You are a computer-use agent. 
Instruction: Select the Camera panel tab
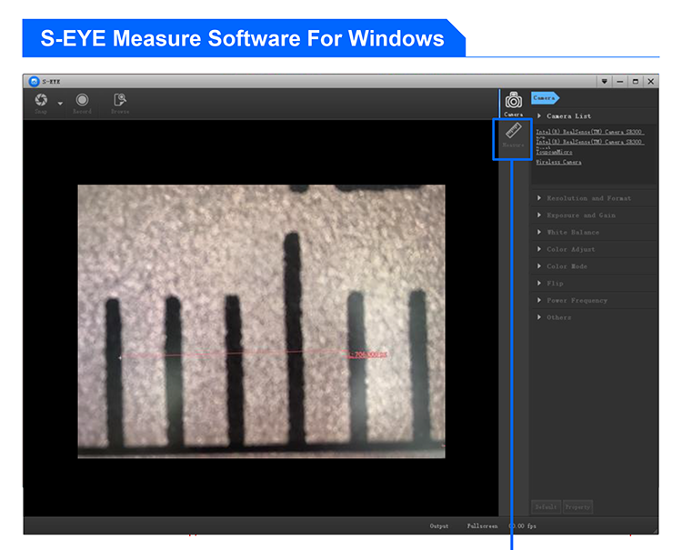pos(545,97)
